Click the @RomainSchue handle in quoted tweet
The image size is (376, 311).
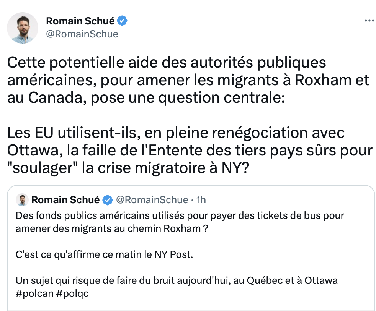click(152, 200)
